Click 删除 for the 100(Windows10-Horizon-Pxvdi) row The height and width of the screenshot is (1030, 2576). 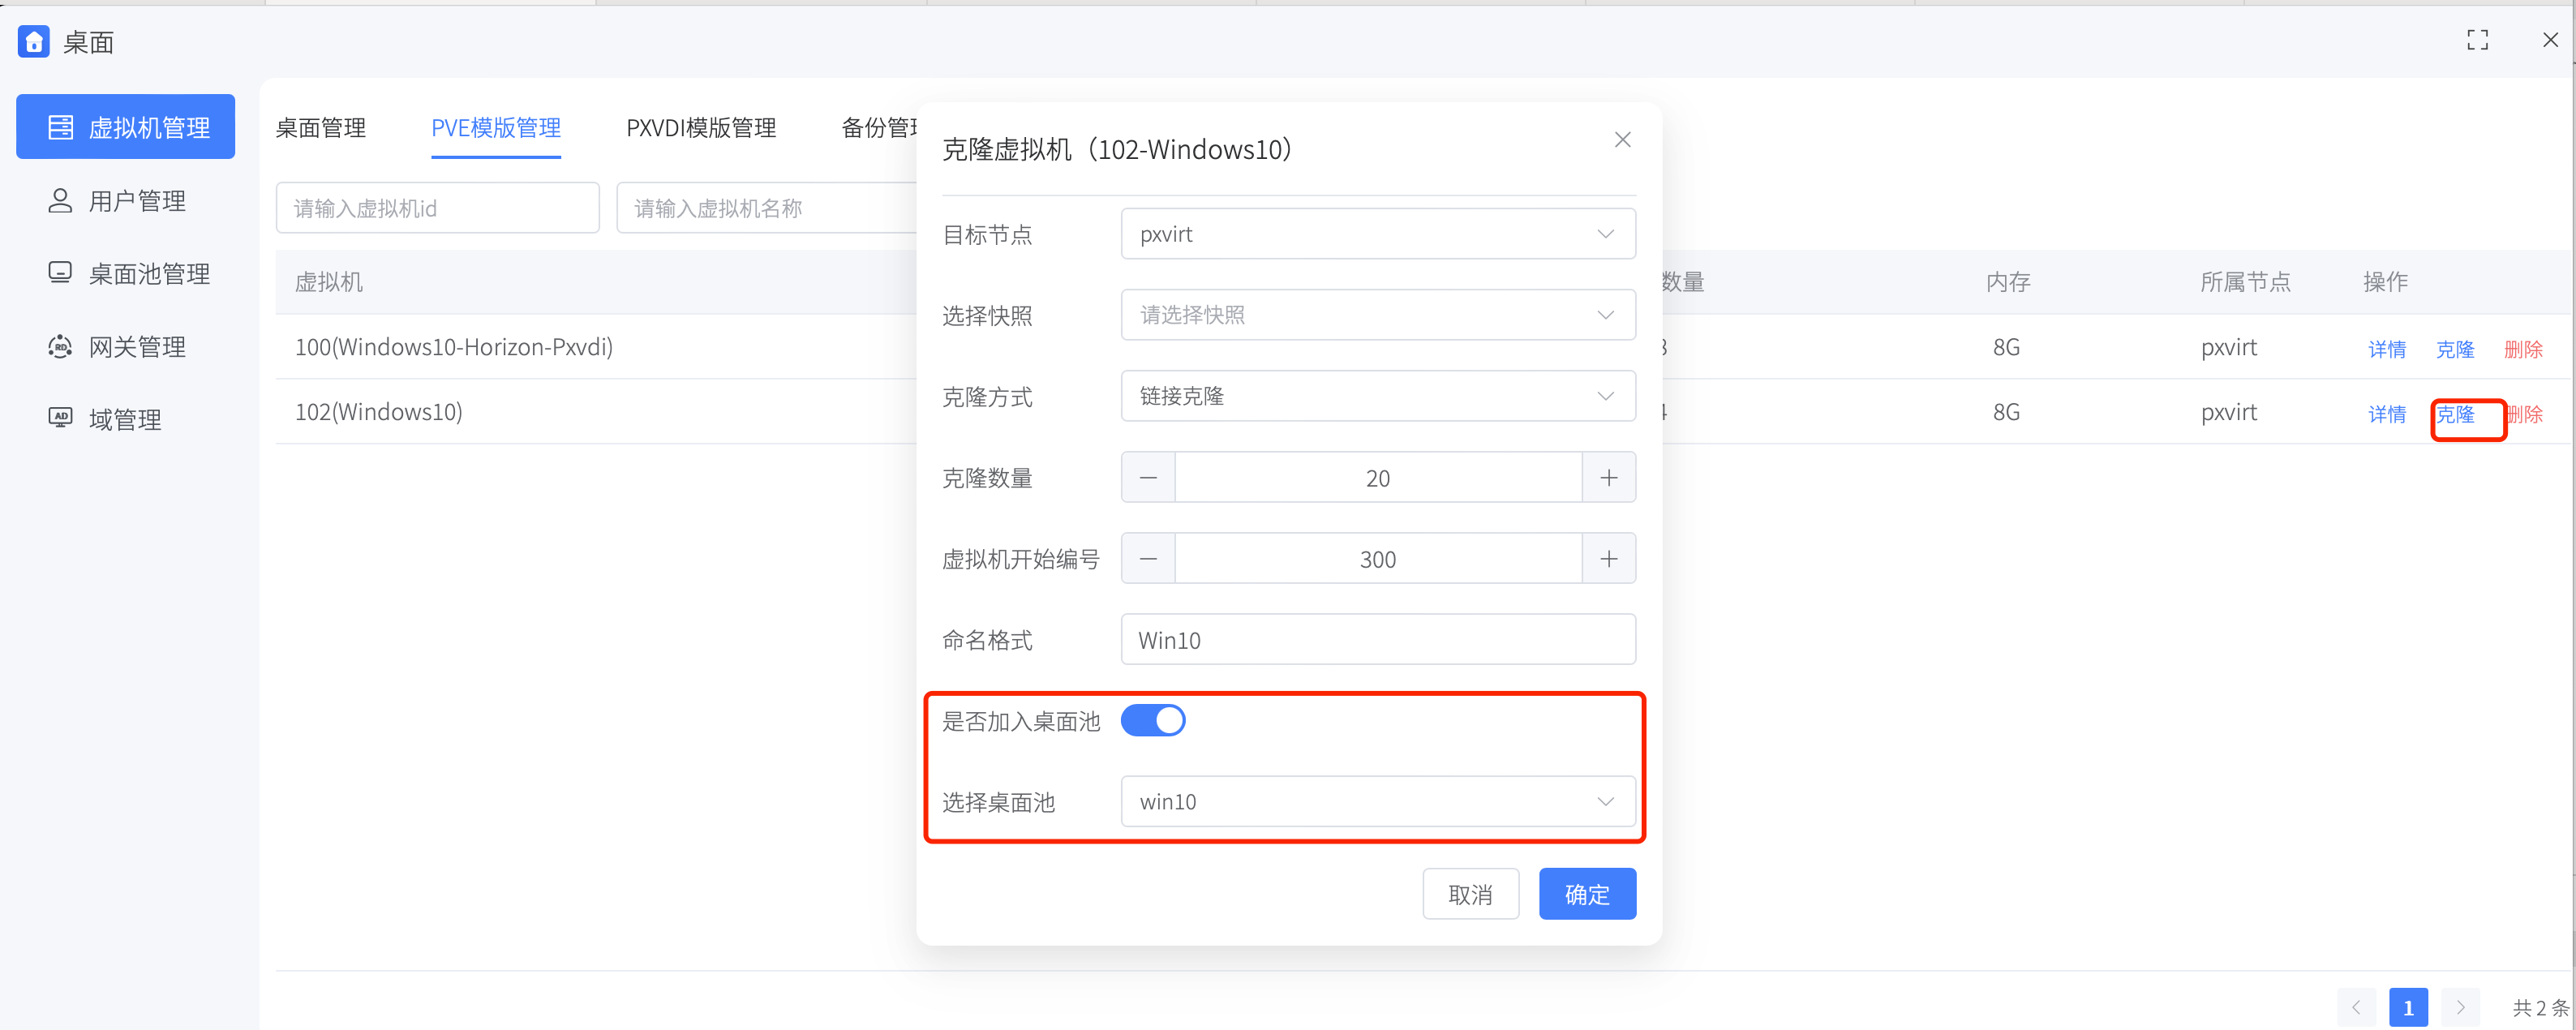coord(2523,349)
